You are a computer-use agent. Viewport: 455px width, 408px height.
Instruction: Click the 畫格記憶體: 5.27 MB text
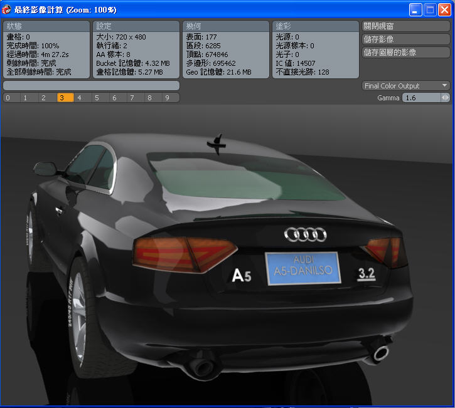pos(129,72)
